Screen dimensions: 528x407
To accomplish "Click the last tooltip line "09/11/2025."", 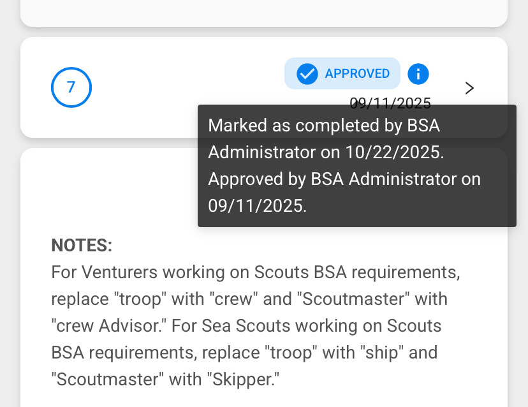I will click(x=258, y=206).
